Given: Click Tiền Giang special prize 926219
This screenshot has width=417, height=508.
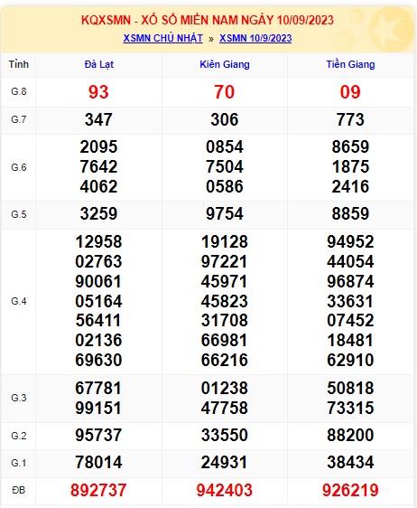Looking at the screenshot, I should [x=350, y=490].
